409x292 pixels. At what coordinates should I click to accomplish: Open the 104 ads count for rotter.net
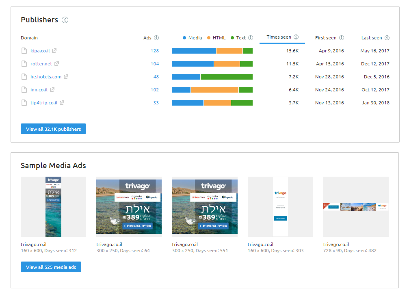pos(155,64)
